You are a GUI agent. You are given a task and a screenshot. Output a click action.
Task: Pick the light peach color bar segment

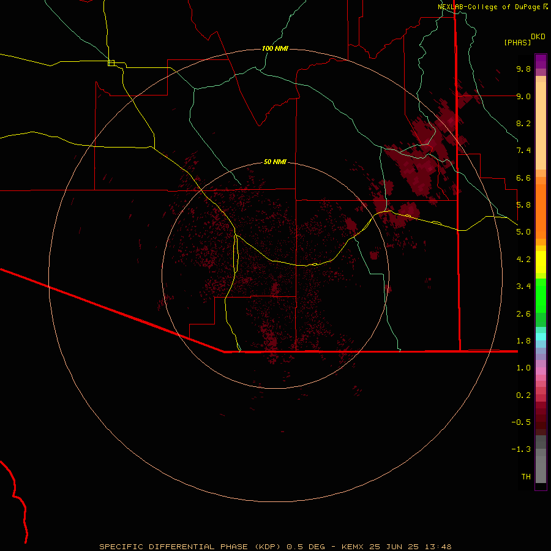click(541, 127)
